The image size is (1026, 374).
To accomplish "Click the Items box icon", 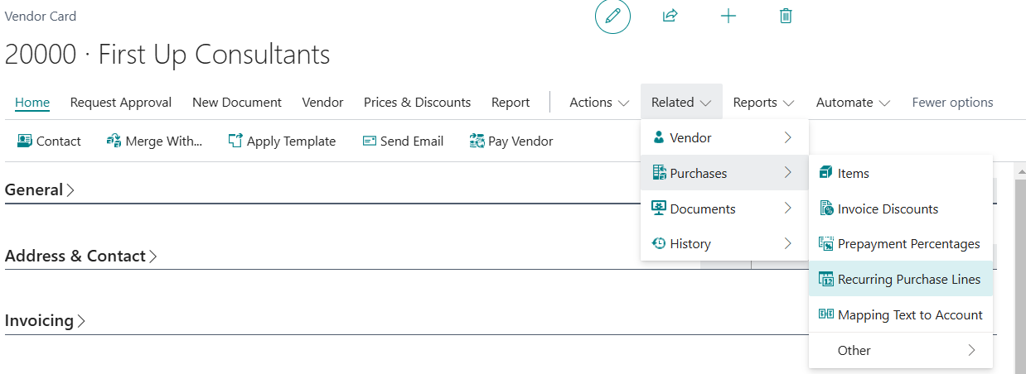I will point(825,173).
